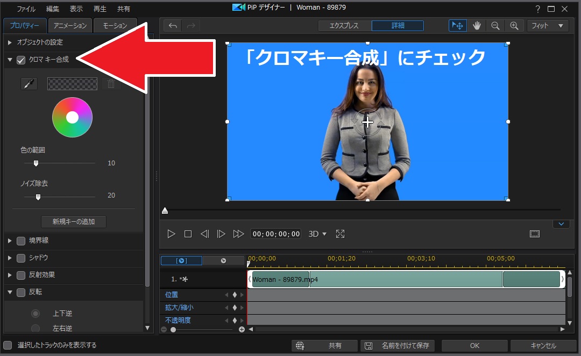Go to next 不透明度 keyframe
Screen dimensions: 581x356
[x=242, y=321]
